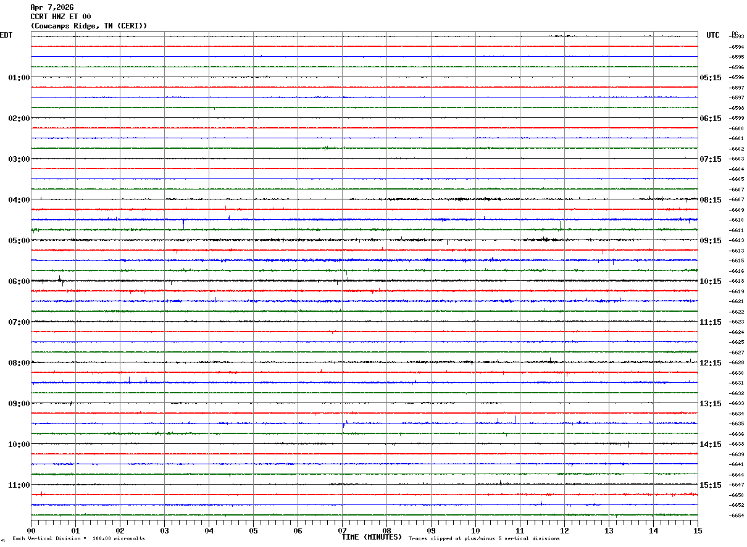Select the "02:00" EDT time label
This screenshot has height=547, width=747.
pyautogui.click(x=19, y=119)
